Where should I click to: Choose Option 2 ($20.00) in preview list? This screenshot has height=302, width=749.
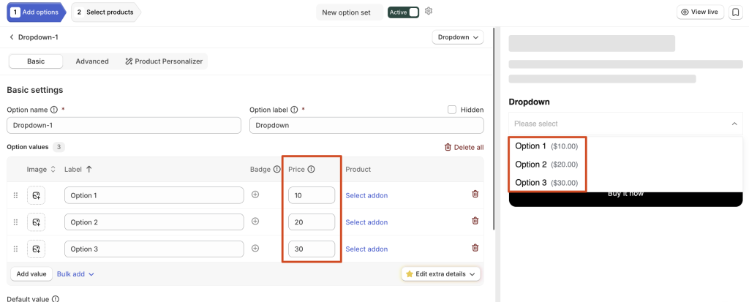(546, 165)
